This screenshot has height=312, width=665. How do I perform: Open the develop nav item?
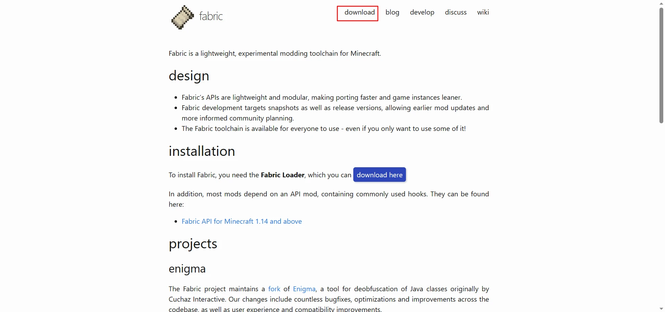click(x=422, y=12)
